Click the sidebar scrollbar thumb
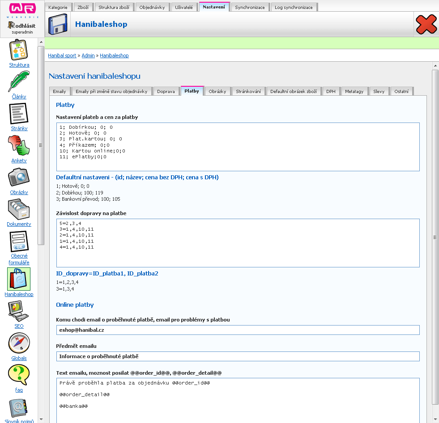The image size is (439, 423). point(41,145)
